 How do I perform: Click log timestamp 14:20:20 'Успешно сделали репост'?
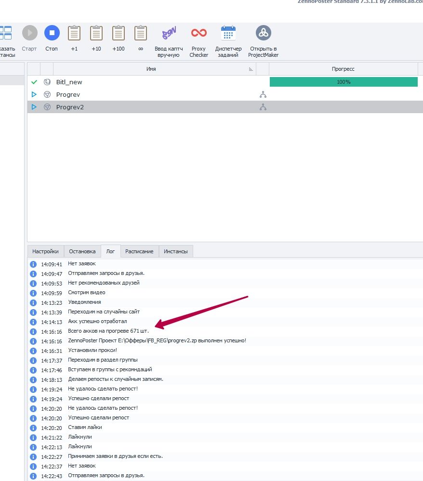52,418
